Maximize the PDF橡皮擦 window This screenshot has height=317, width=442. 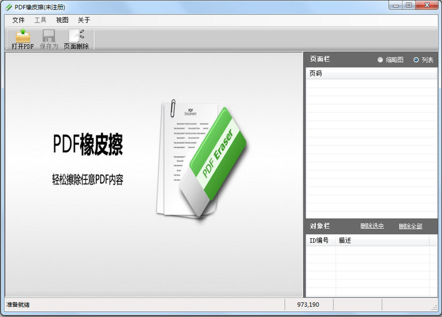coord(409,5)
